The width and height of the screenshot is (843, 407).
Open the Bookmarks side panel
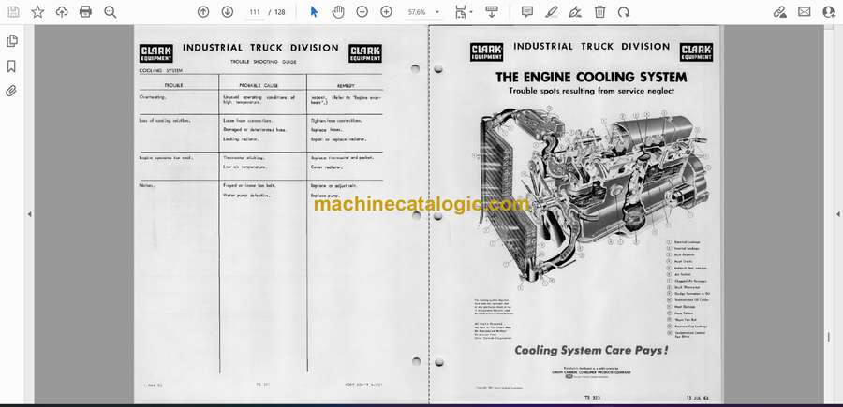click(x=11, y=66)
